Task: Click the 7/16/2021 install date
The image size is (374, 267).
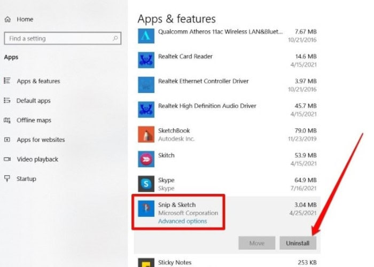Action: click(303, 189)
